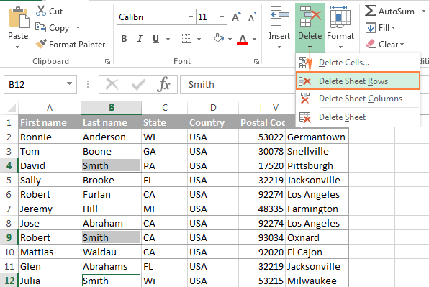Expand the underline style dropdown arrow
Screen dimensions: 429x287
(x=168, y=39)
